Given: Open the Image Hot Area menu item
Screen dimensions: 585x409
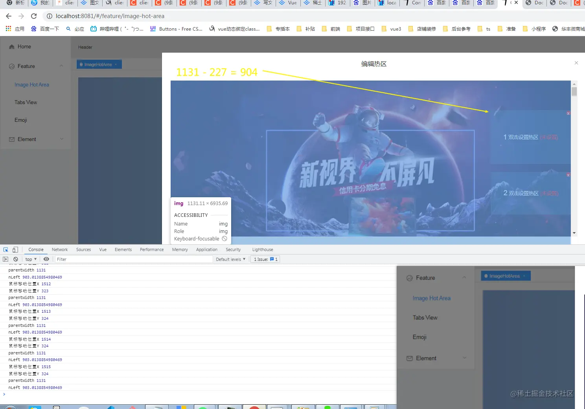Looking at the screenshot, I should 32,85.
